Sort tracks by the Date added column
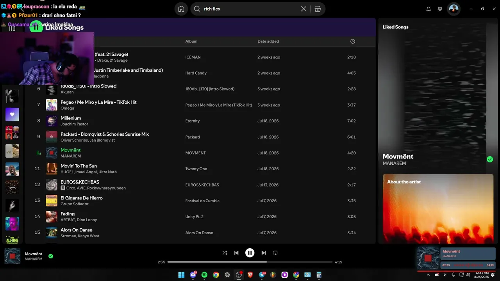500x281 pixels. [x=268, y=41]
